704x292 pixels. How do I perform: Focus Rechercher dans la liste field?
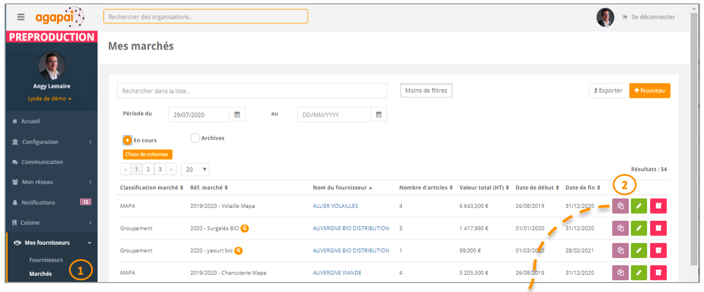point(252,91)
